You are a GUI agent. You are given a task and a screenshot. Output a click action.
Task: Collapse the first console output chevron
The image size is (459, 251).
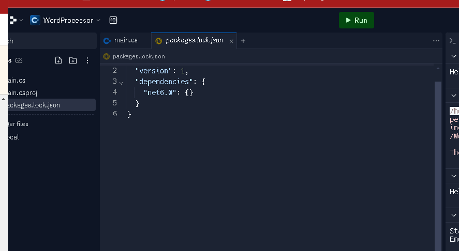pos(454,56)
